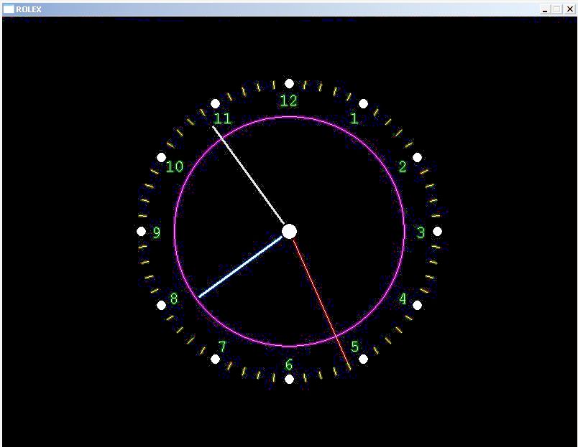
Task: Click the white dot near the 5
Action: coord(363,359)
